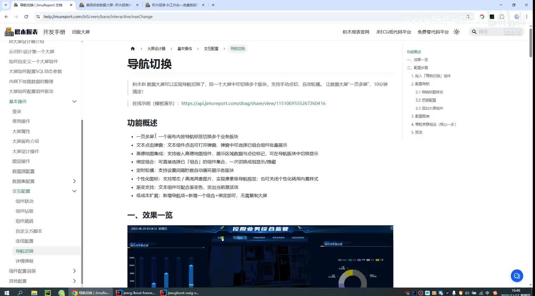The width and height of the screenshot is (535, 296).
Task: Click the 控股业务综合监管 dashboard preview image
Action: point(260,256)
